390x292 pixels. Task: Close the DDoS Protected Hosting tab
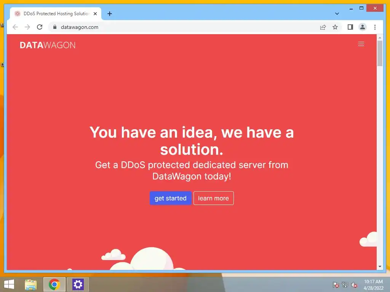(x=95, y=14)
